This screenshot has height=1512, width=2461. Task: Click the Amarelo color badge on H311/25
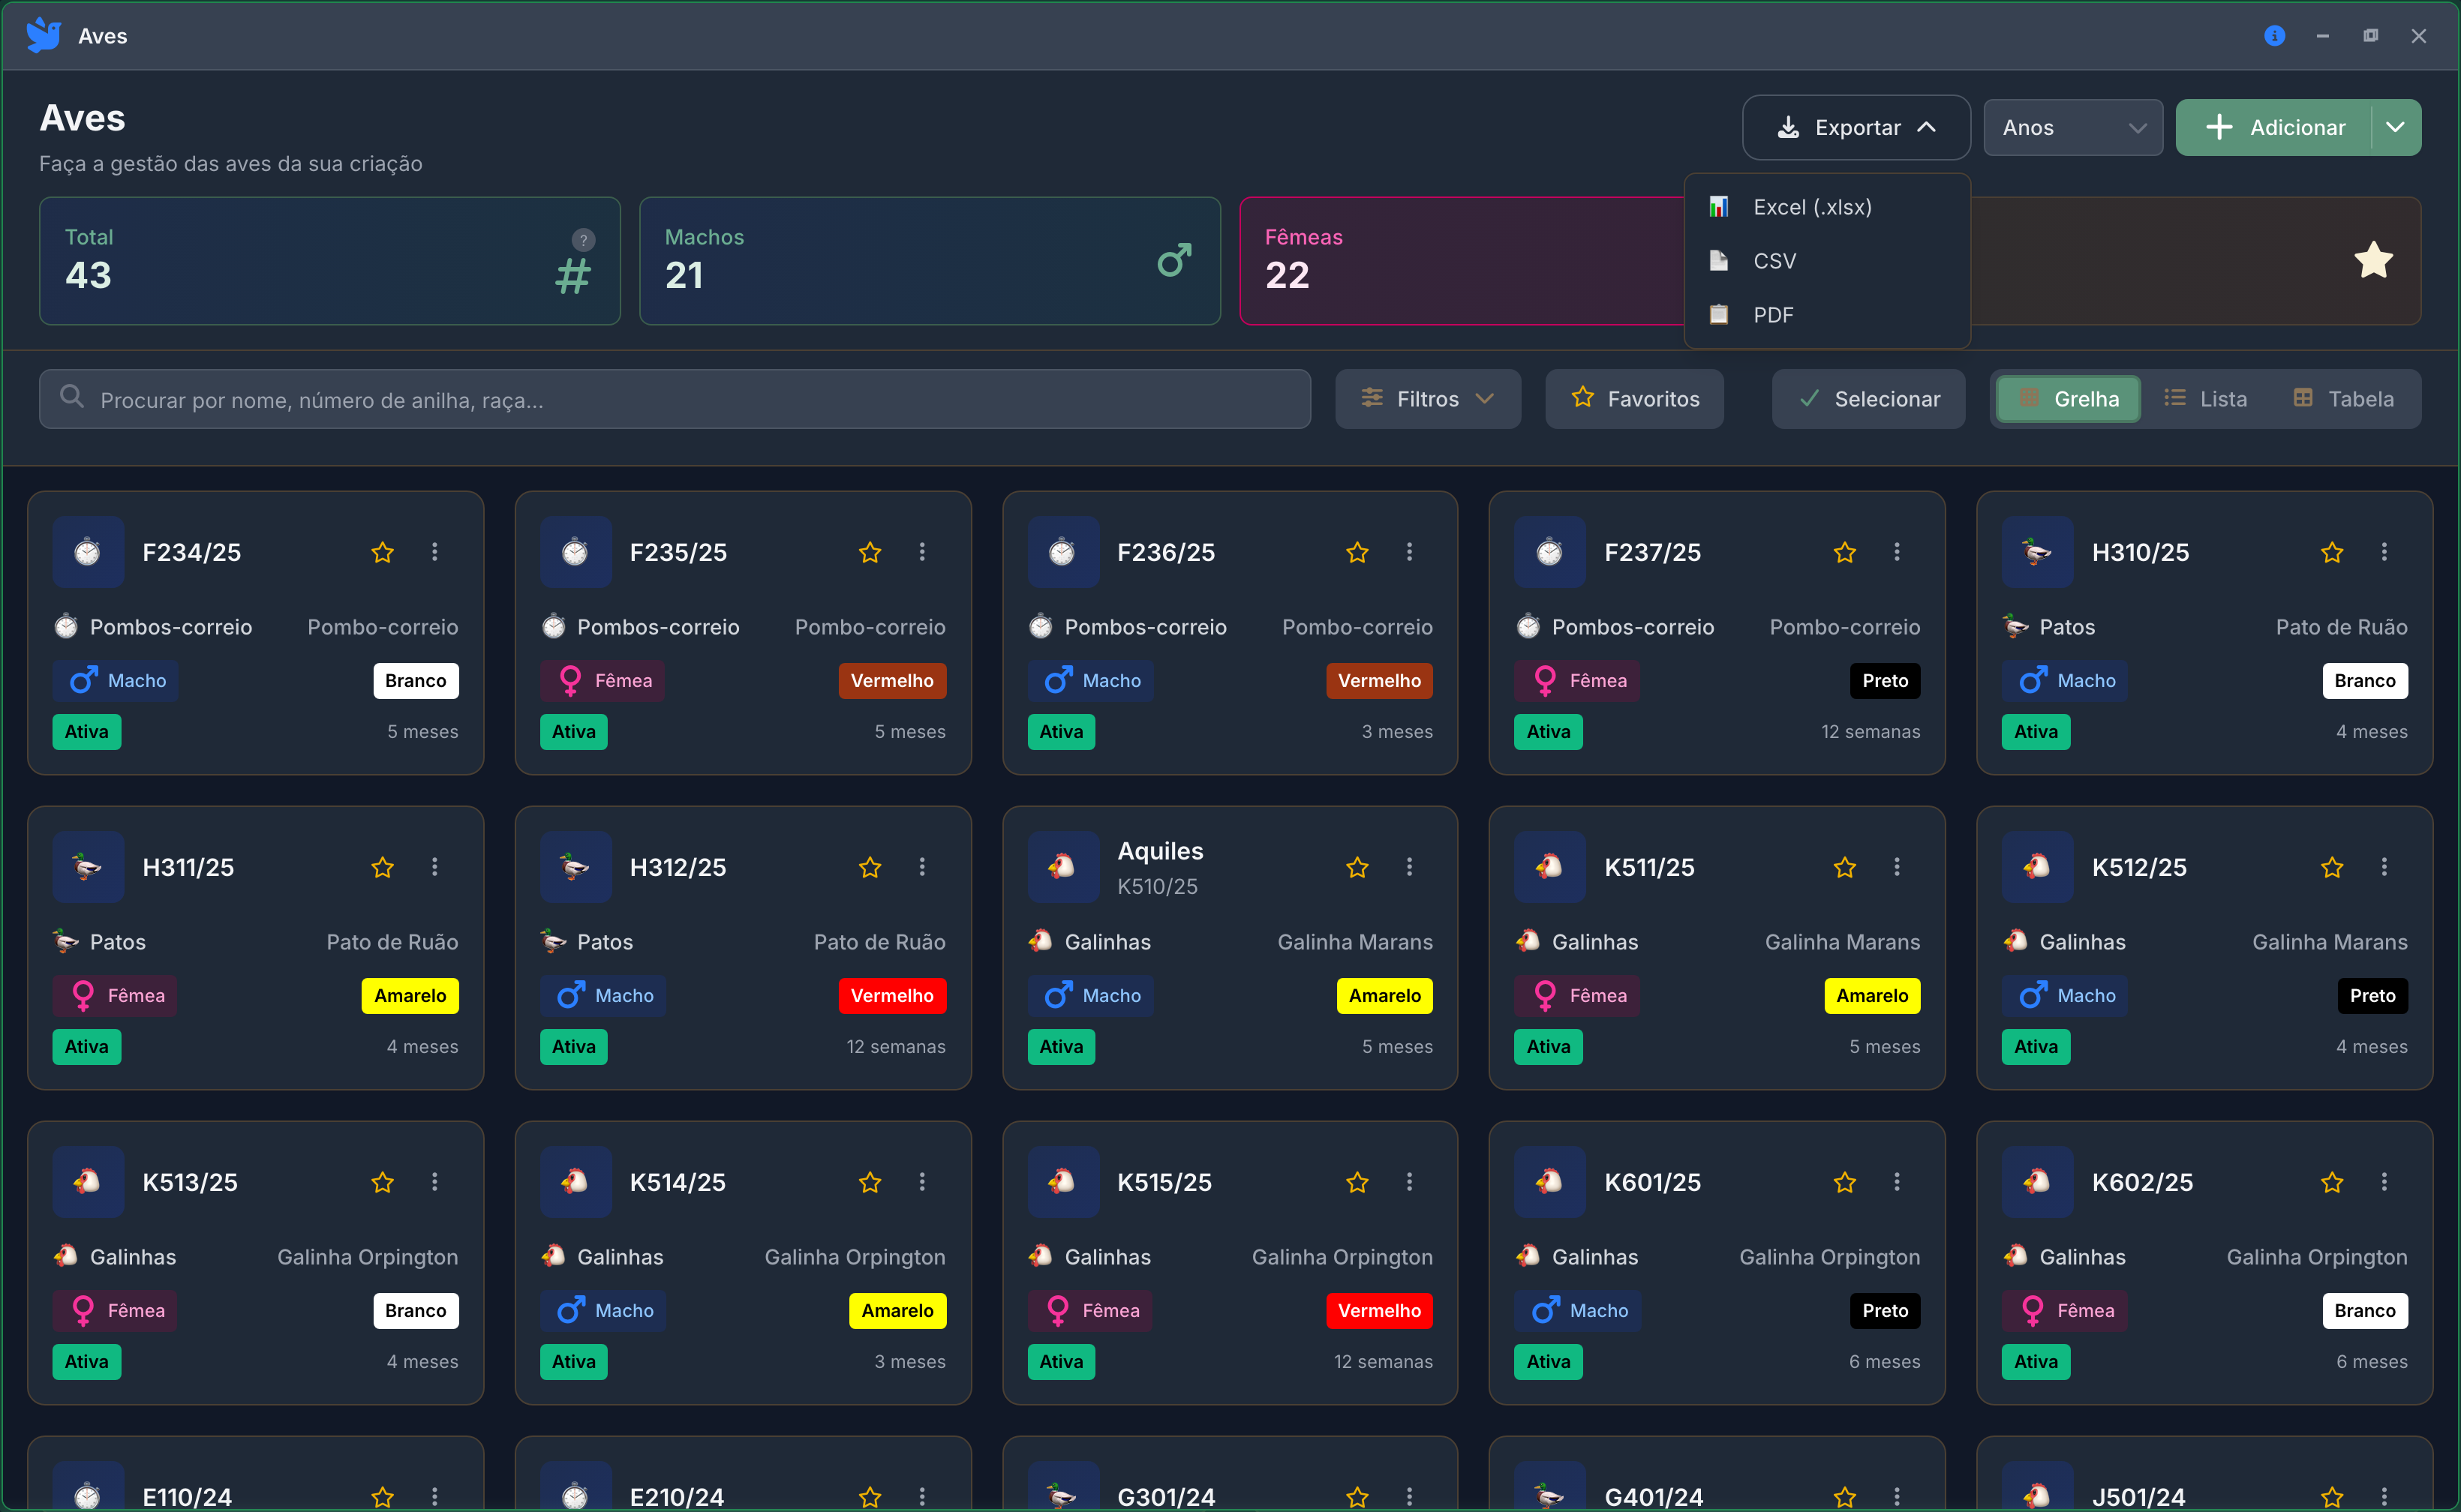(x=410, y=996)
